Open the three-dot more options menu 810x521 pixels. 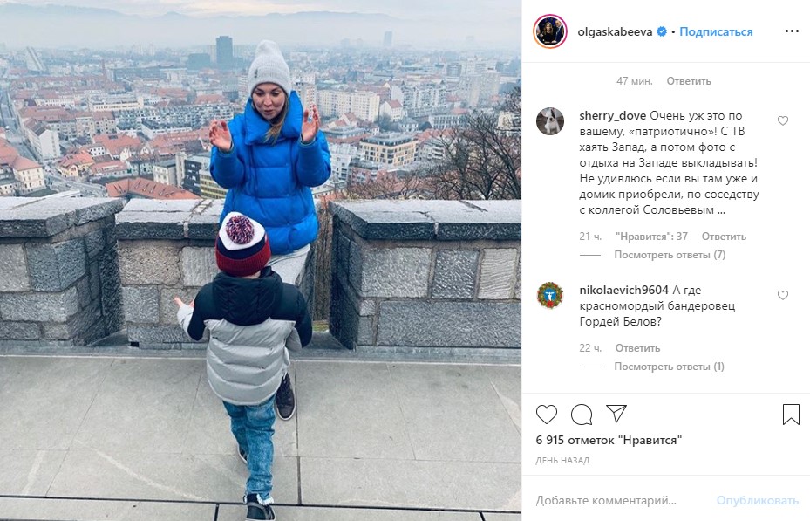792,31
